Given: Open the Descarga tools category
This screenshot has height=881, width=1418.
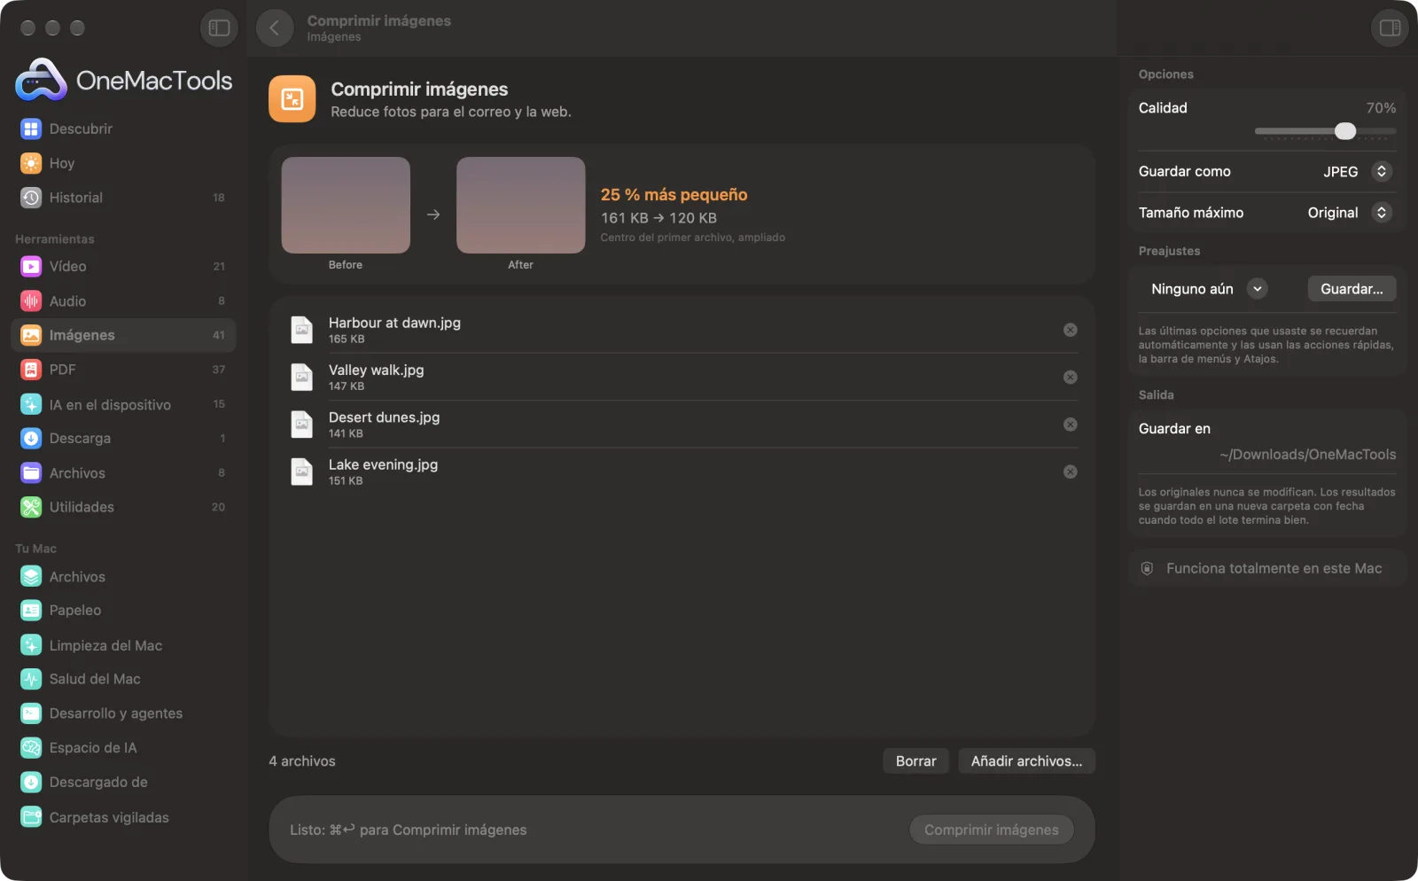Looking at the screenshot, I should click(123, 438).
